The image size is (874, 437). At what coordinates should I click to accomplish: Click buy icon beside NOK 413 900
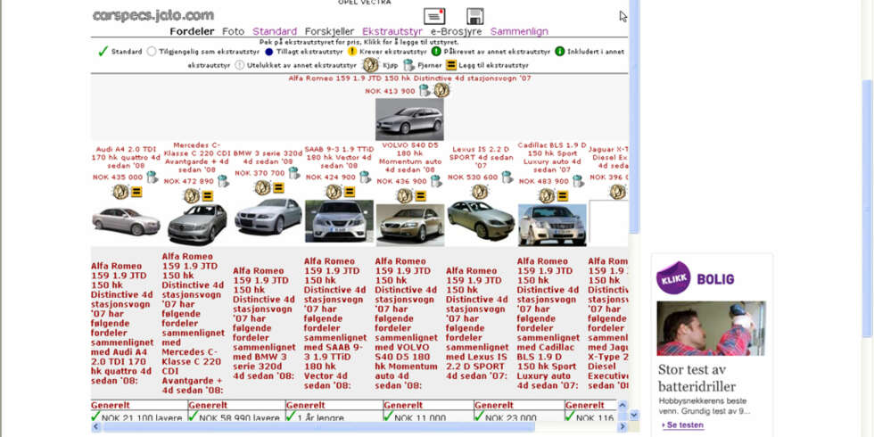point(441,90)
